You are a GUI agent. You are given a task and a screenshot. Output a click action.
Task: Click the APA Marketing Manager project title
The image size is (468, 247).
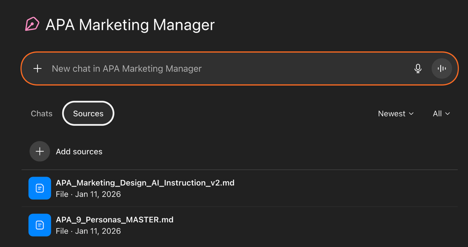pyautogui.click(x=130, y=25)
